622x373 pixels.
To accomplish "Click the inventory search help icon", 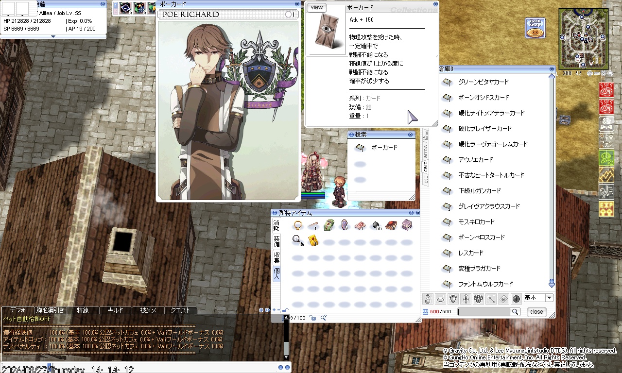I will coord(323,318).
